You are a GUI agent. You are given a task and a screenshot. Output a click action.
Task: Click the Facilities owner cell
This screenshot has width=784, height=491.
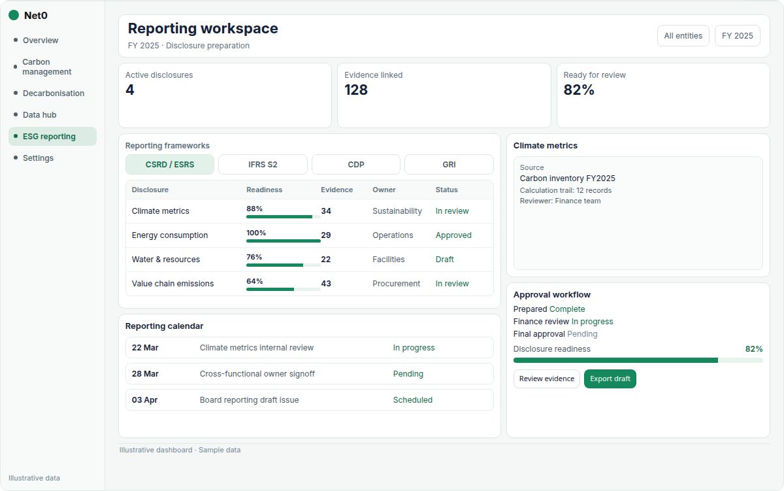(389, 260)
